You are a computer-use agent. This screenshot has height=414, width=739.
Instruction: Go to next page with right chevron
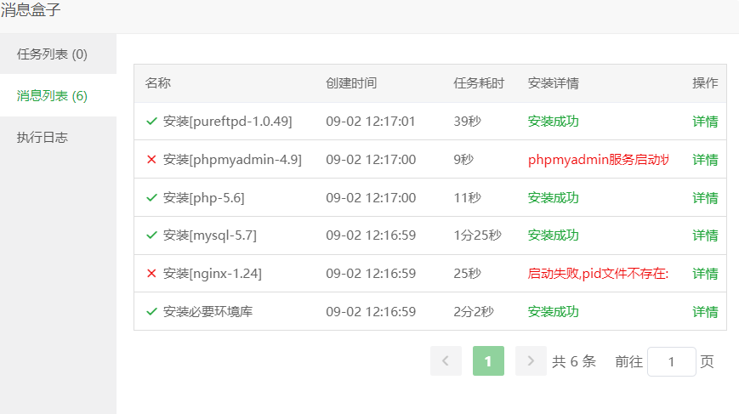click(x=531, y=360)
